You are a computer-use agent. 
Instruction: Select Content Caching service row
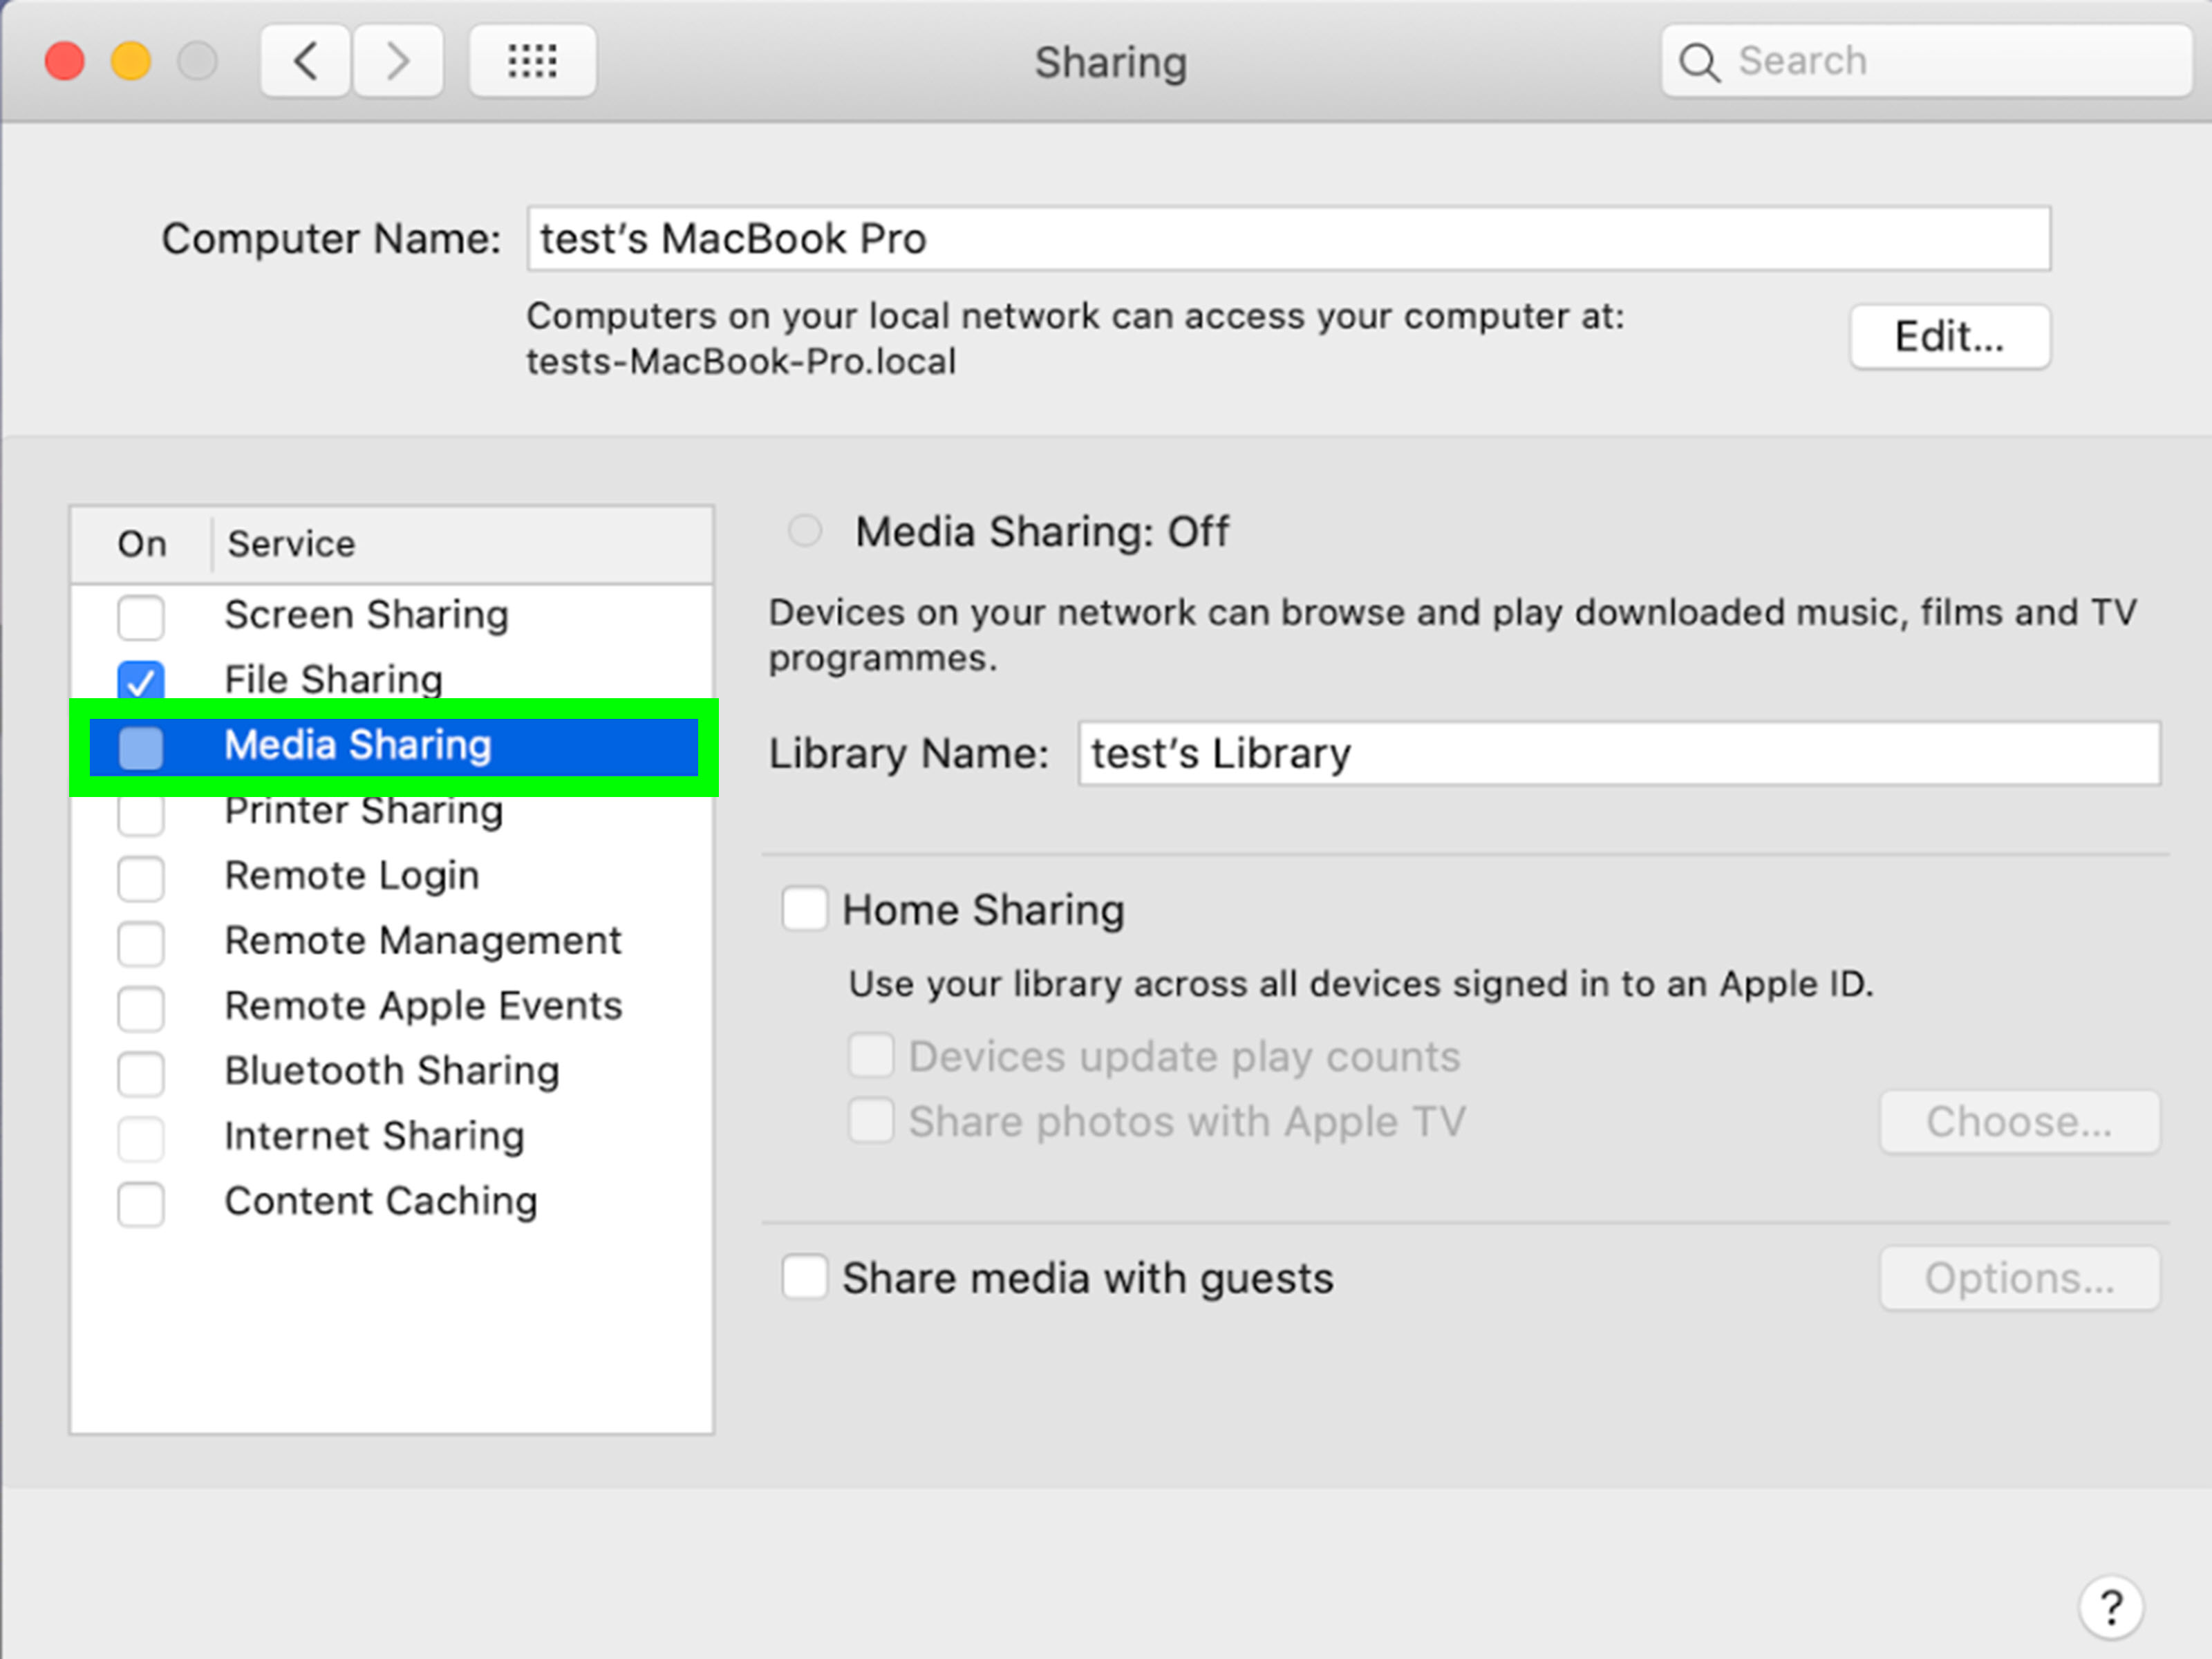(392, 1202)
